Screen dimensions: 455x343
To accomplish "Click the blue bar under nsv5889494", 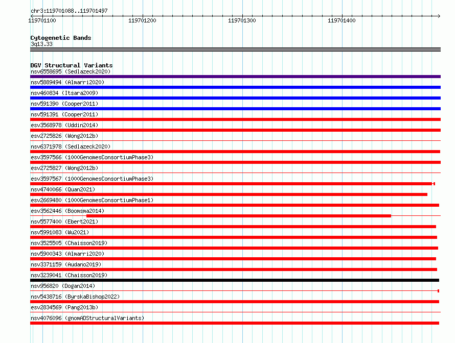I will coord(235,87).
